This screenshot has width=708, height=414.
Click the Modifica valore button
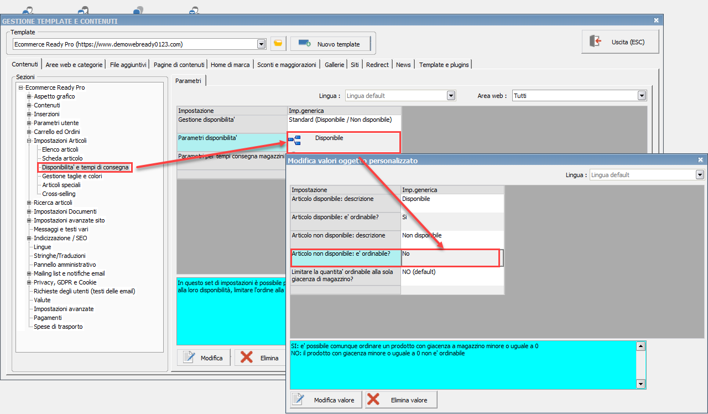pyautogui.click(x=326, y=400)
